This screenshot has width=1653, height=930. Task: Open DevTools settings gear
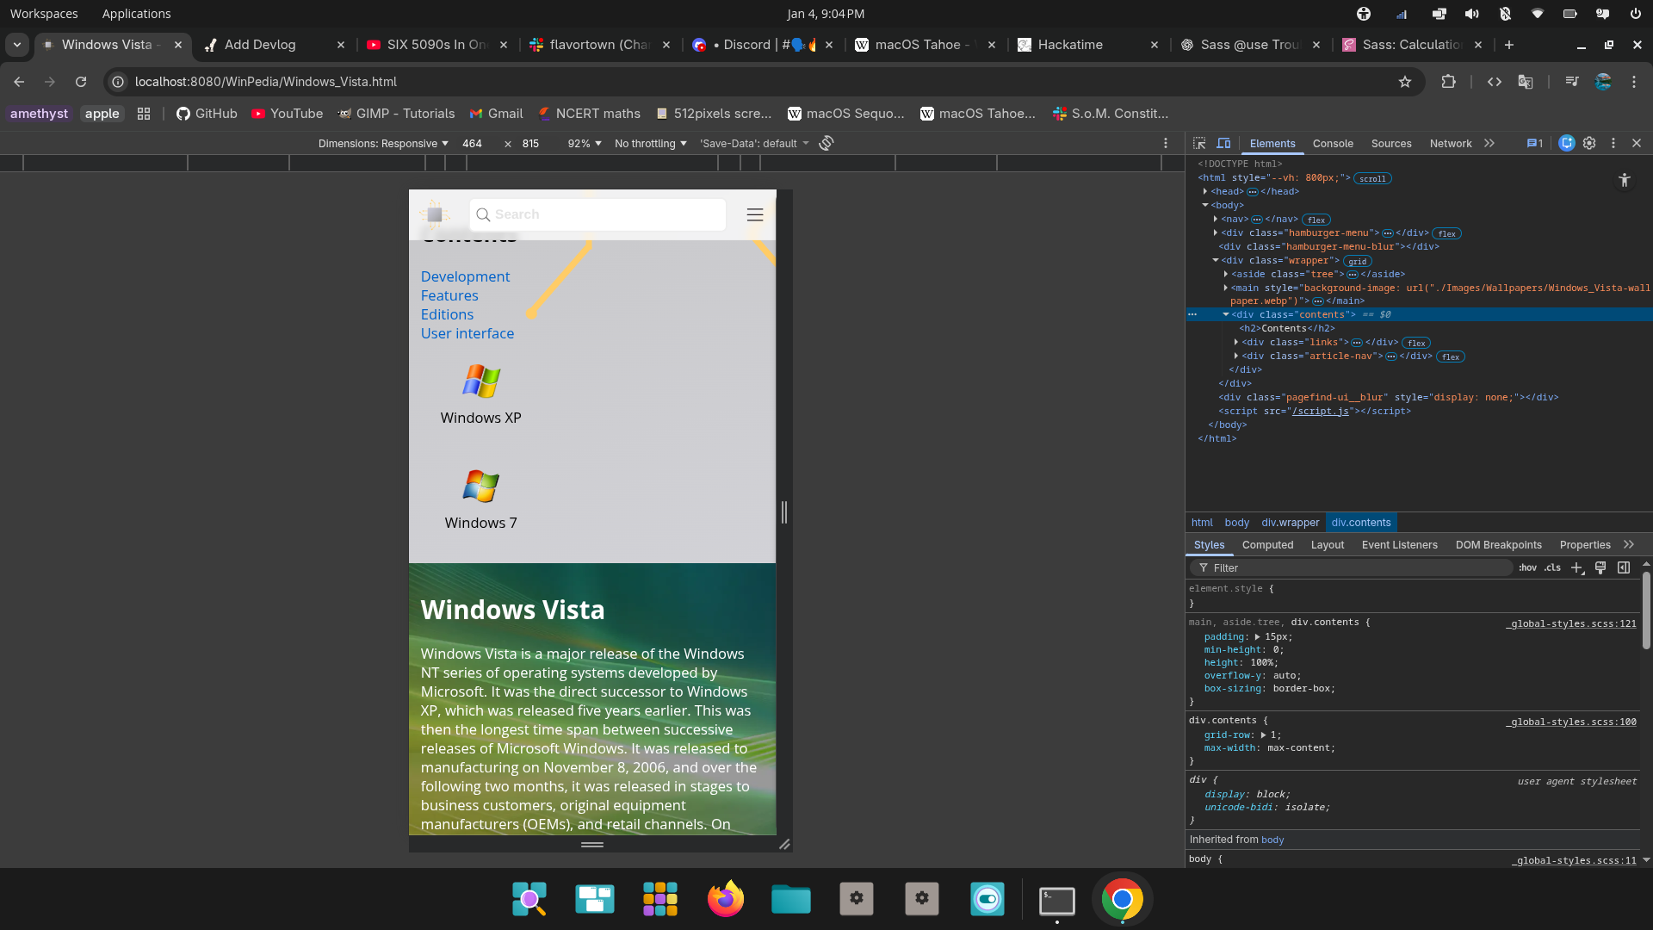(x=1589, y=143)
